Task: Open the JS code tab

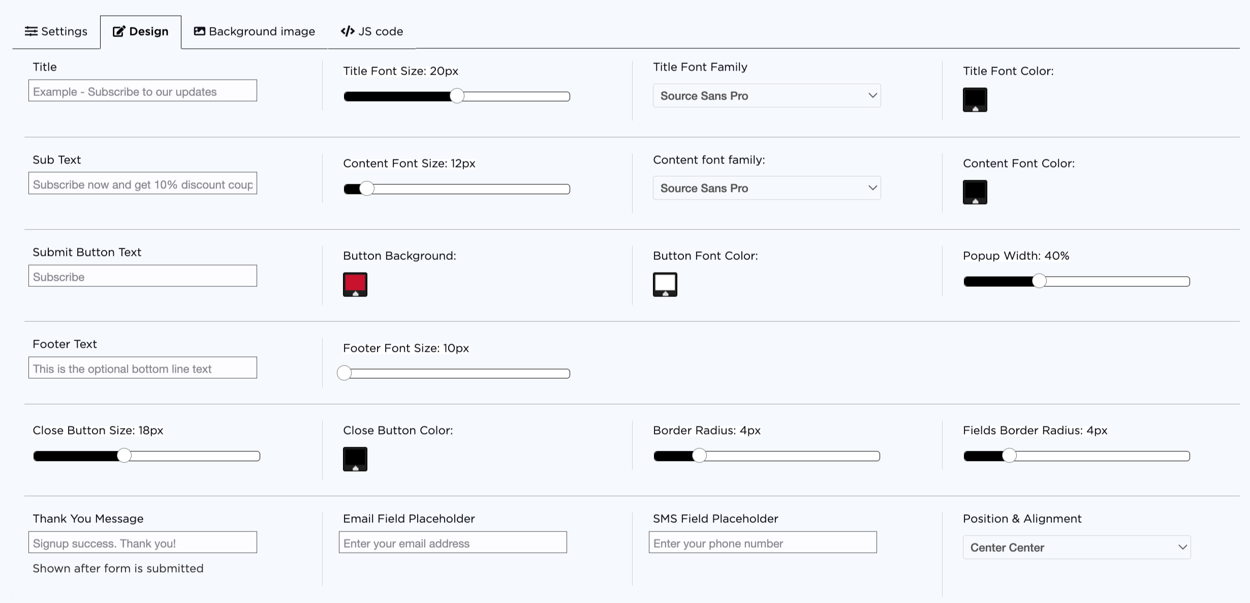Action: 372,31
